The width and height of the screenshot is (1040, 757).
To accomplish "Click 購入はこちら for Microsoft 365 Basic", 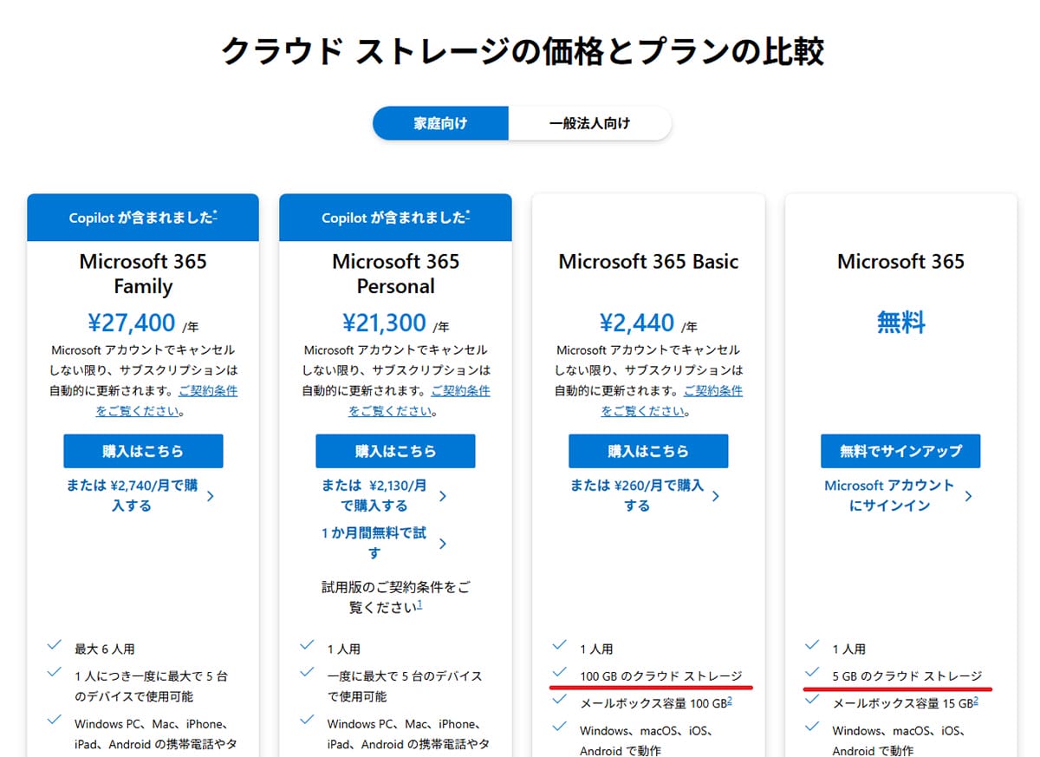I will coord(648,451).
